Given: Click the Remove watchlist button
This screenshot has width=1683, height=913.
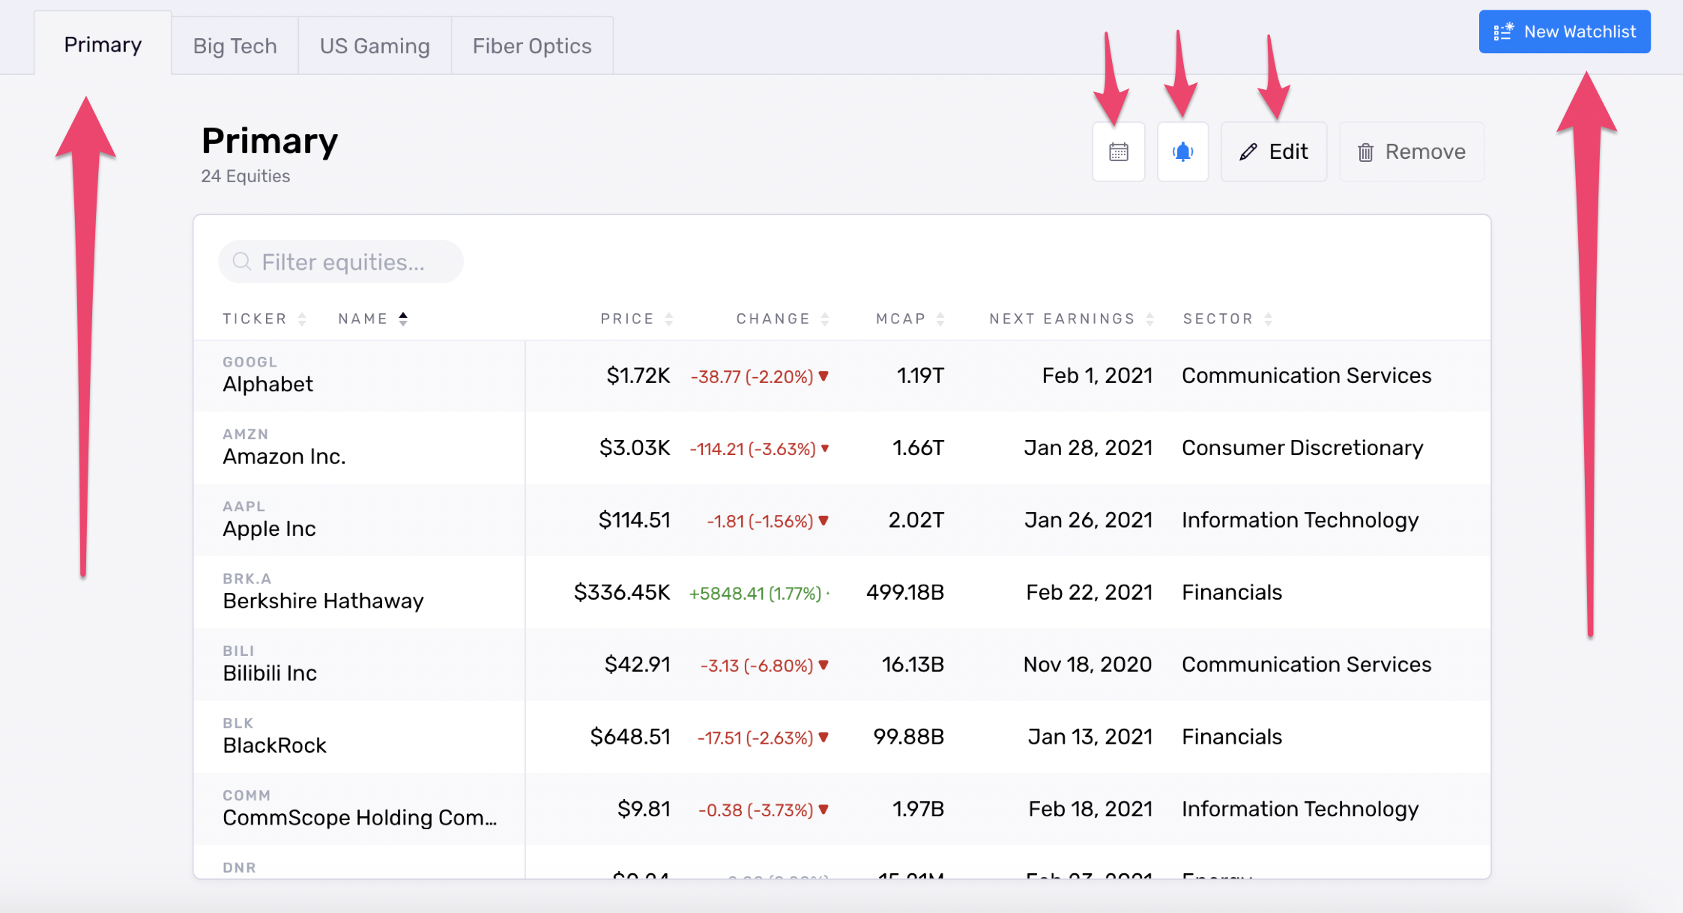Looking at the screenshot, I should click(1411, 151).
